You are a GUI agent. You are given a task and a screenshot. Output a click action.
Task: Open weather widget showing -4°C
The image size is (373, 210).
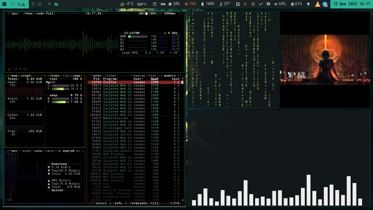[127, 4]
